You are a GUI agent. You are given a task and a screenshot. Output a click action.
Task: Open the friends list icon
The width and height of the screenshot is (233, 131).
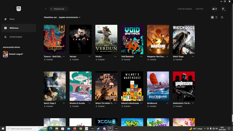pos(214,9)
